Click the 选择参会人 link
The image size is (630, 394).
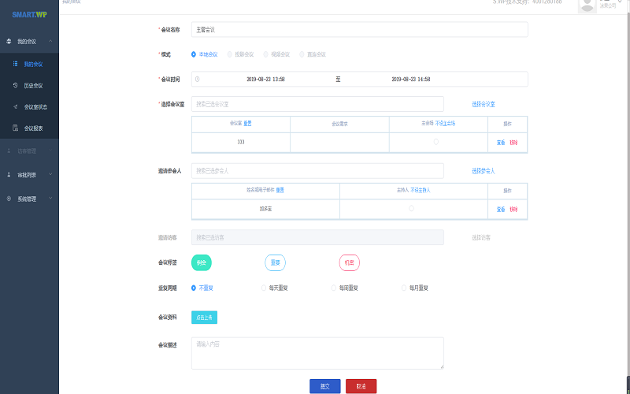click(x=484, y=171)
